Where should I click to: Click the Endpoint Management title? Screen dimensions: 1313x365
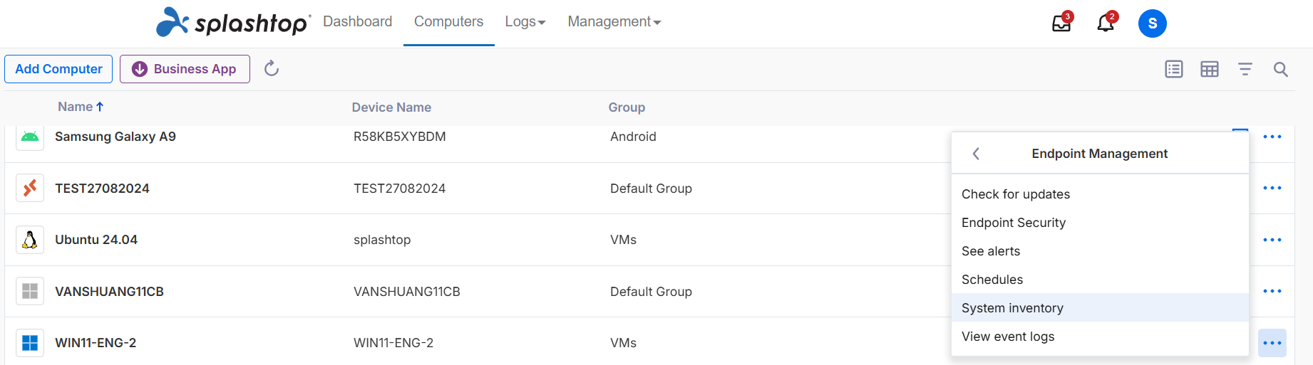[x=1100, y=154]
